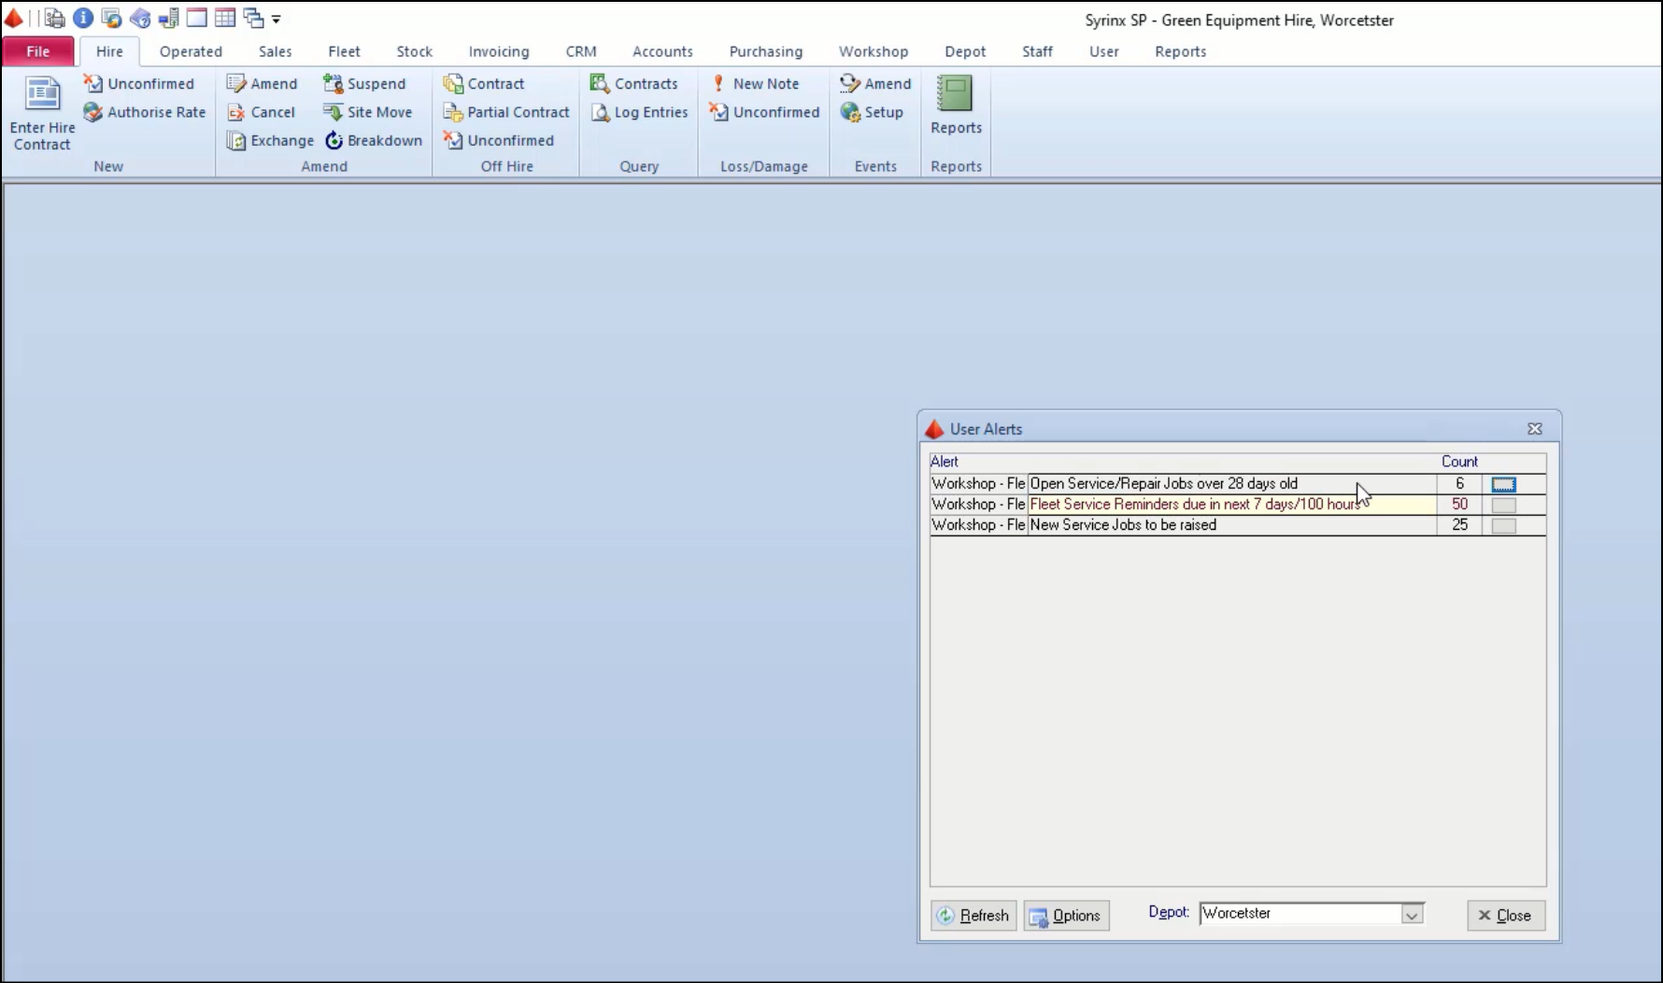Open Log Entries query
Image resolution: width=1663 pixels, height=983 pixels.
point(601,112)
